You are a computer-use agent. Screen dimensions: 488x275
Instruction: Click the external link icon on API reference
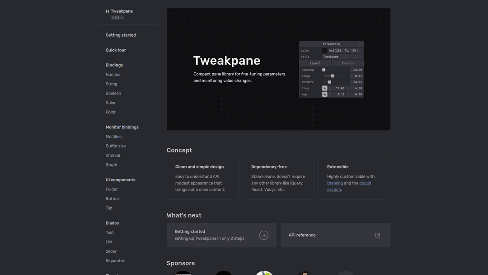[378, 235]
